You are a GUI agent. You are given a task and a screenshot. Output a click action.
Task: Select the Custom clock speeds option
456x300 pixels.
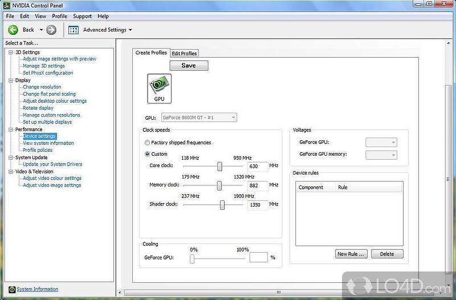(x=148, y=154)
